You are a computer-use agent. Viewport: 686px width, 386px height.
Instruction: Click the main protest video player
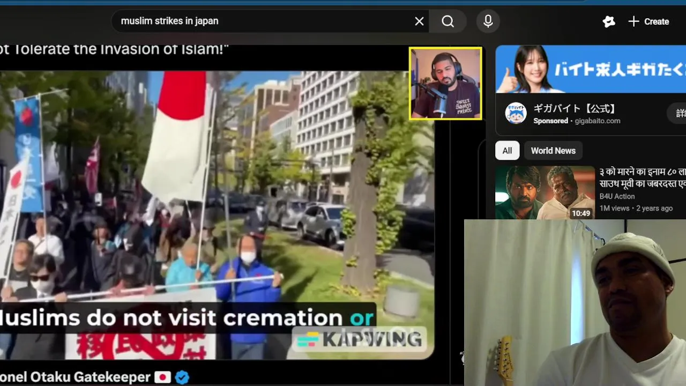(217, 215)
